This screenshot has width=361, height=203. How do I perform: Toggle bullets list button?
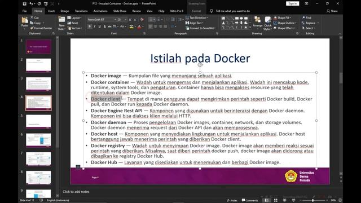pyautogui.click(x=151, y=20)
